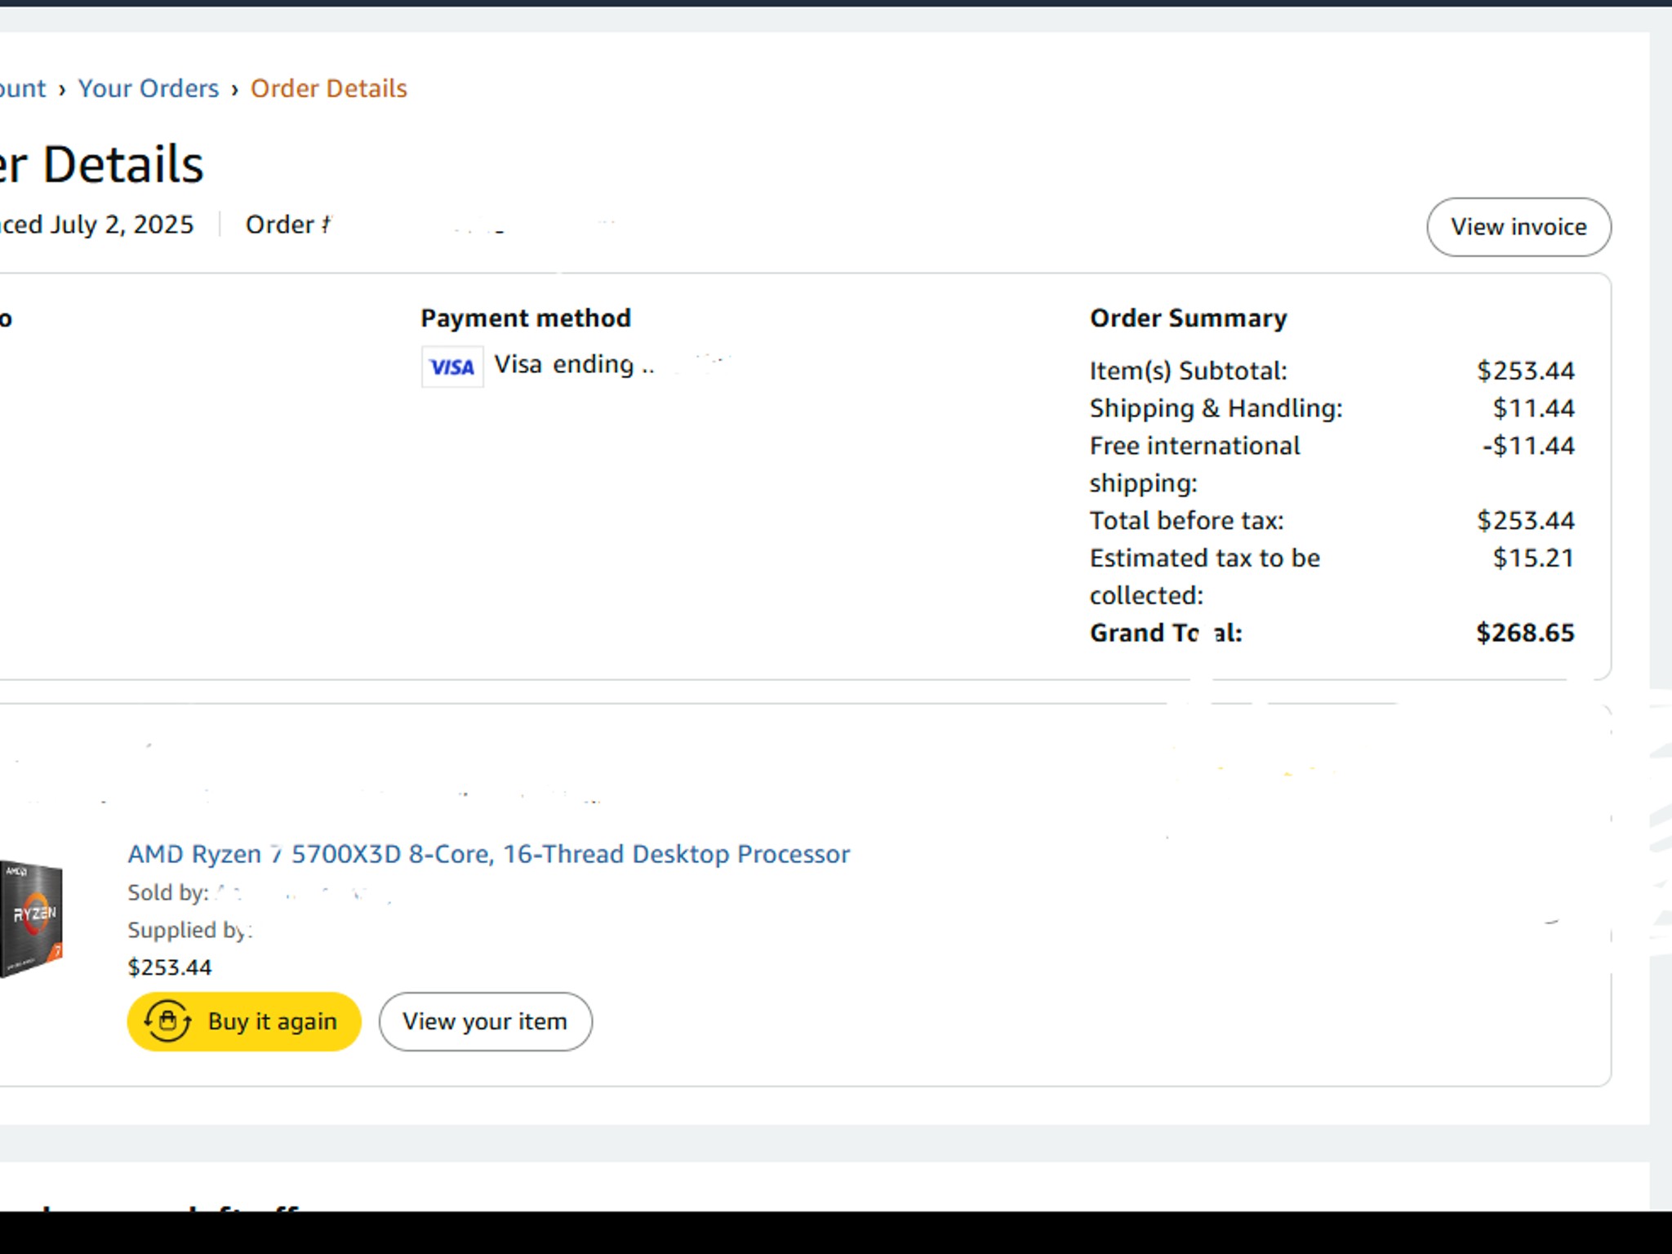Click the Item(s) Subtotal label

point(1188,371)
